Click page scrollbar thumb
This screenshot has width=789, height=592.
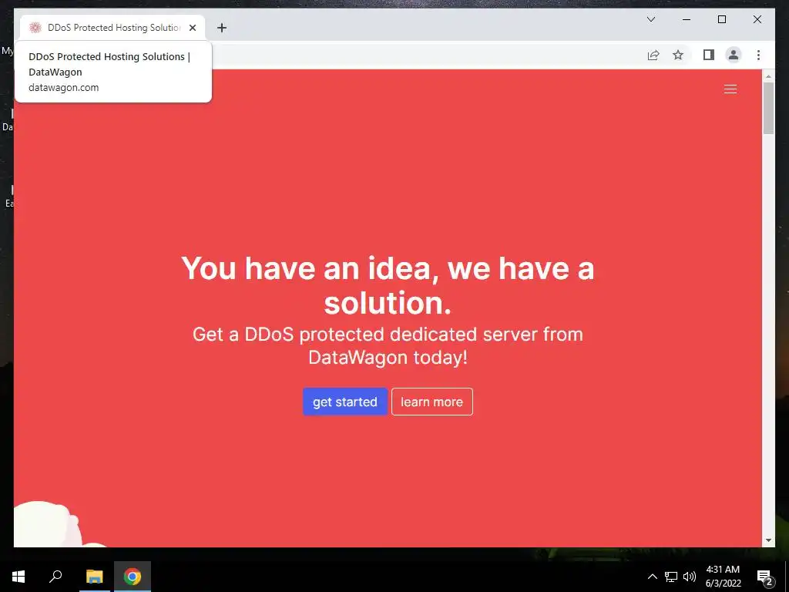(768, 108)
